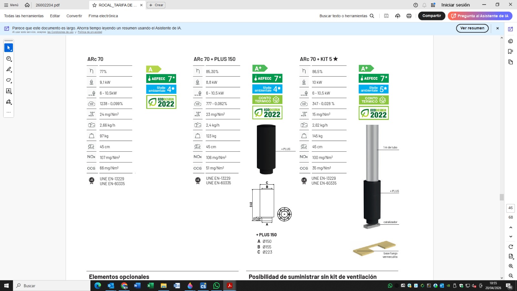
Task: Open the Política de privacidad link
Action: [x=90, y=32]
